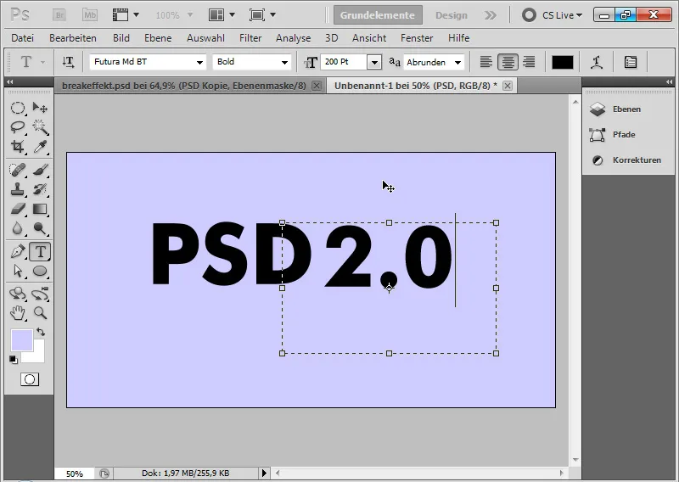The height and width of the screenshot is (482, 679).
Task: Switch to the Design workspace
Action: 452,15
